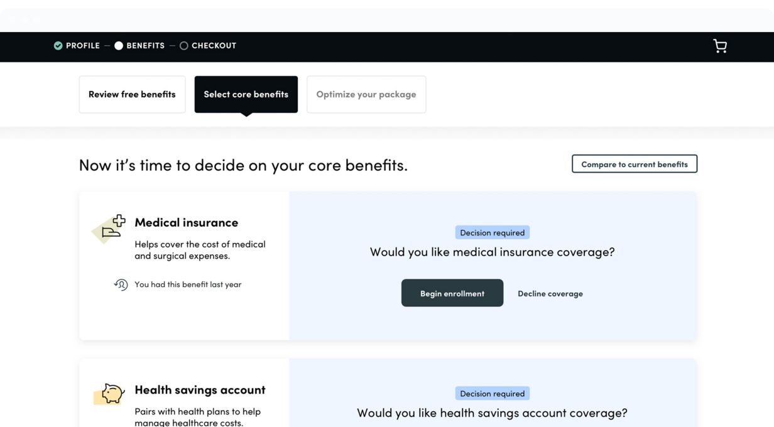Viewport: 774px width, 427px height.
Task: Begin enrollment for medical insurance
Action: coord(452,293)
